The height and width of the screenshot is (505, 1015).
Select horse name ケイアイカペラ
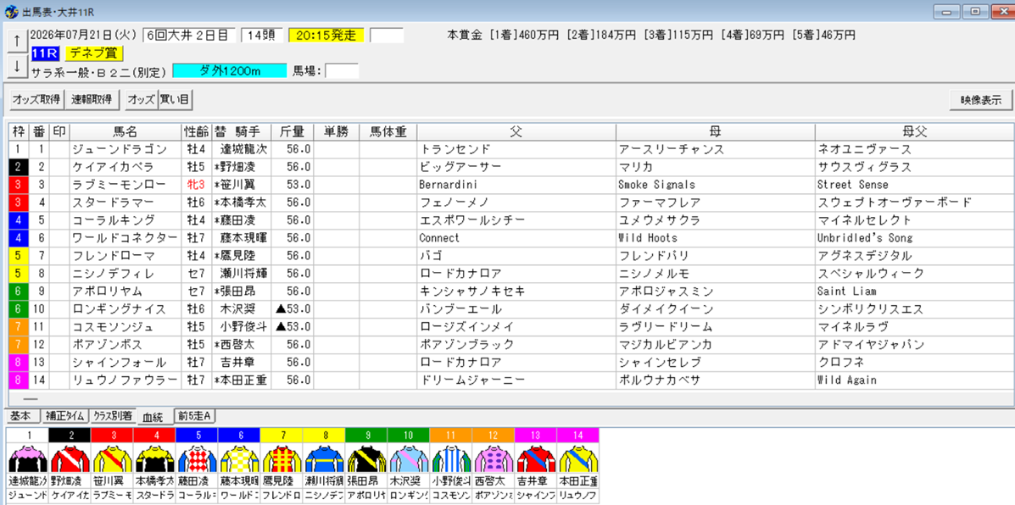115,167
